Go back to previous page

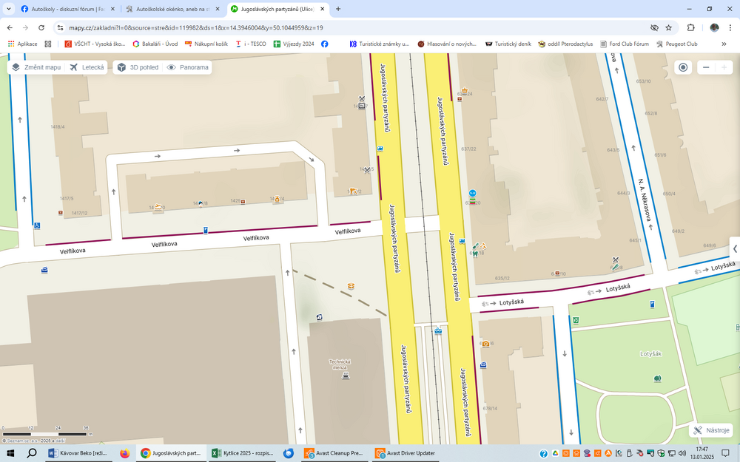coord(10,28)
